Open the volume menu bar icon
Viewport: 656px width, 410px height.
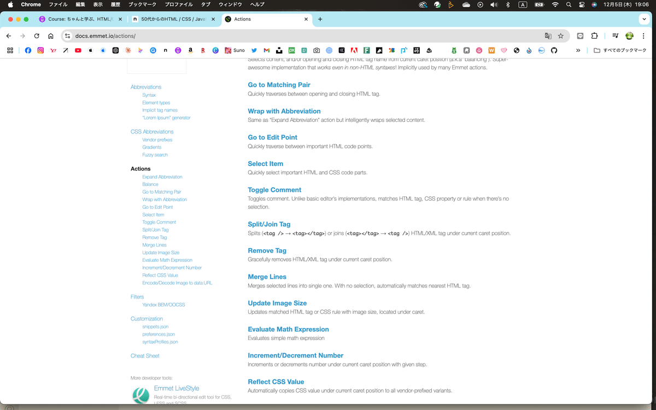pyautogui.click(x=494, y=4)
